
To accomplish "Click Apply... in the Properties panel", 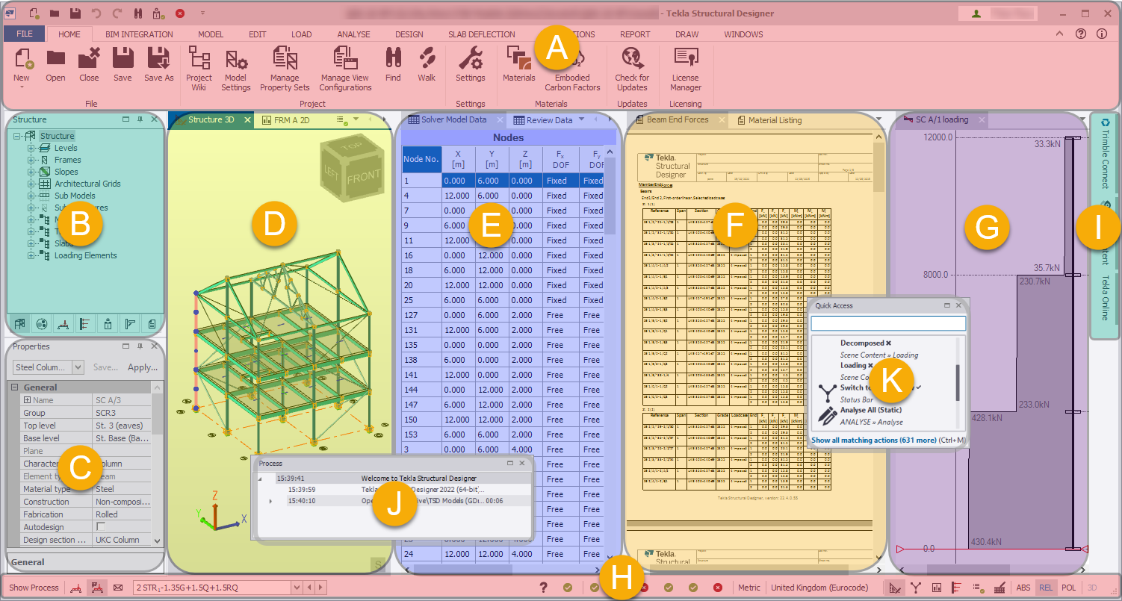I will (143, 367).
